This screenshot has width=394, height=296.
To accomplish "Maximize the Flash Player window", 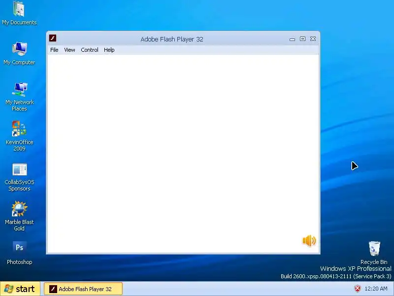I will [302, 39].
